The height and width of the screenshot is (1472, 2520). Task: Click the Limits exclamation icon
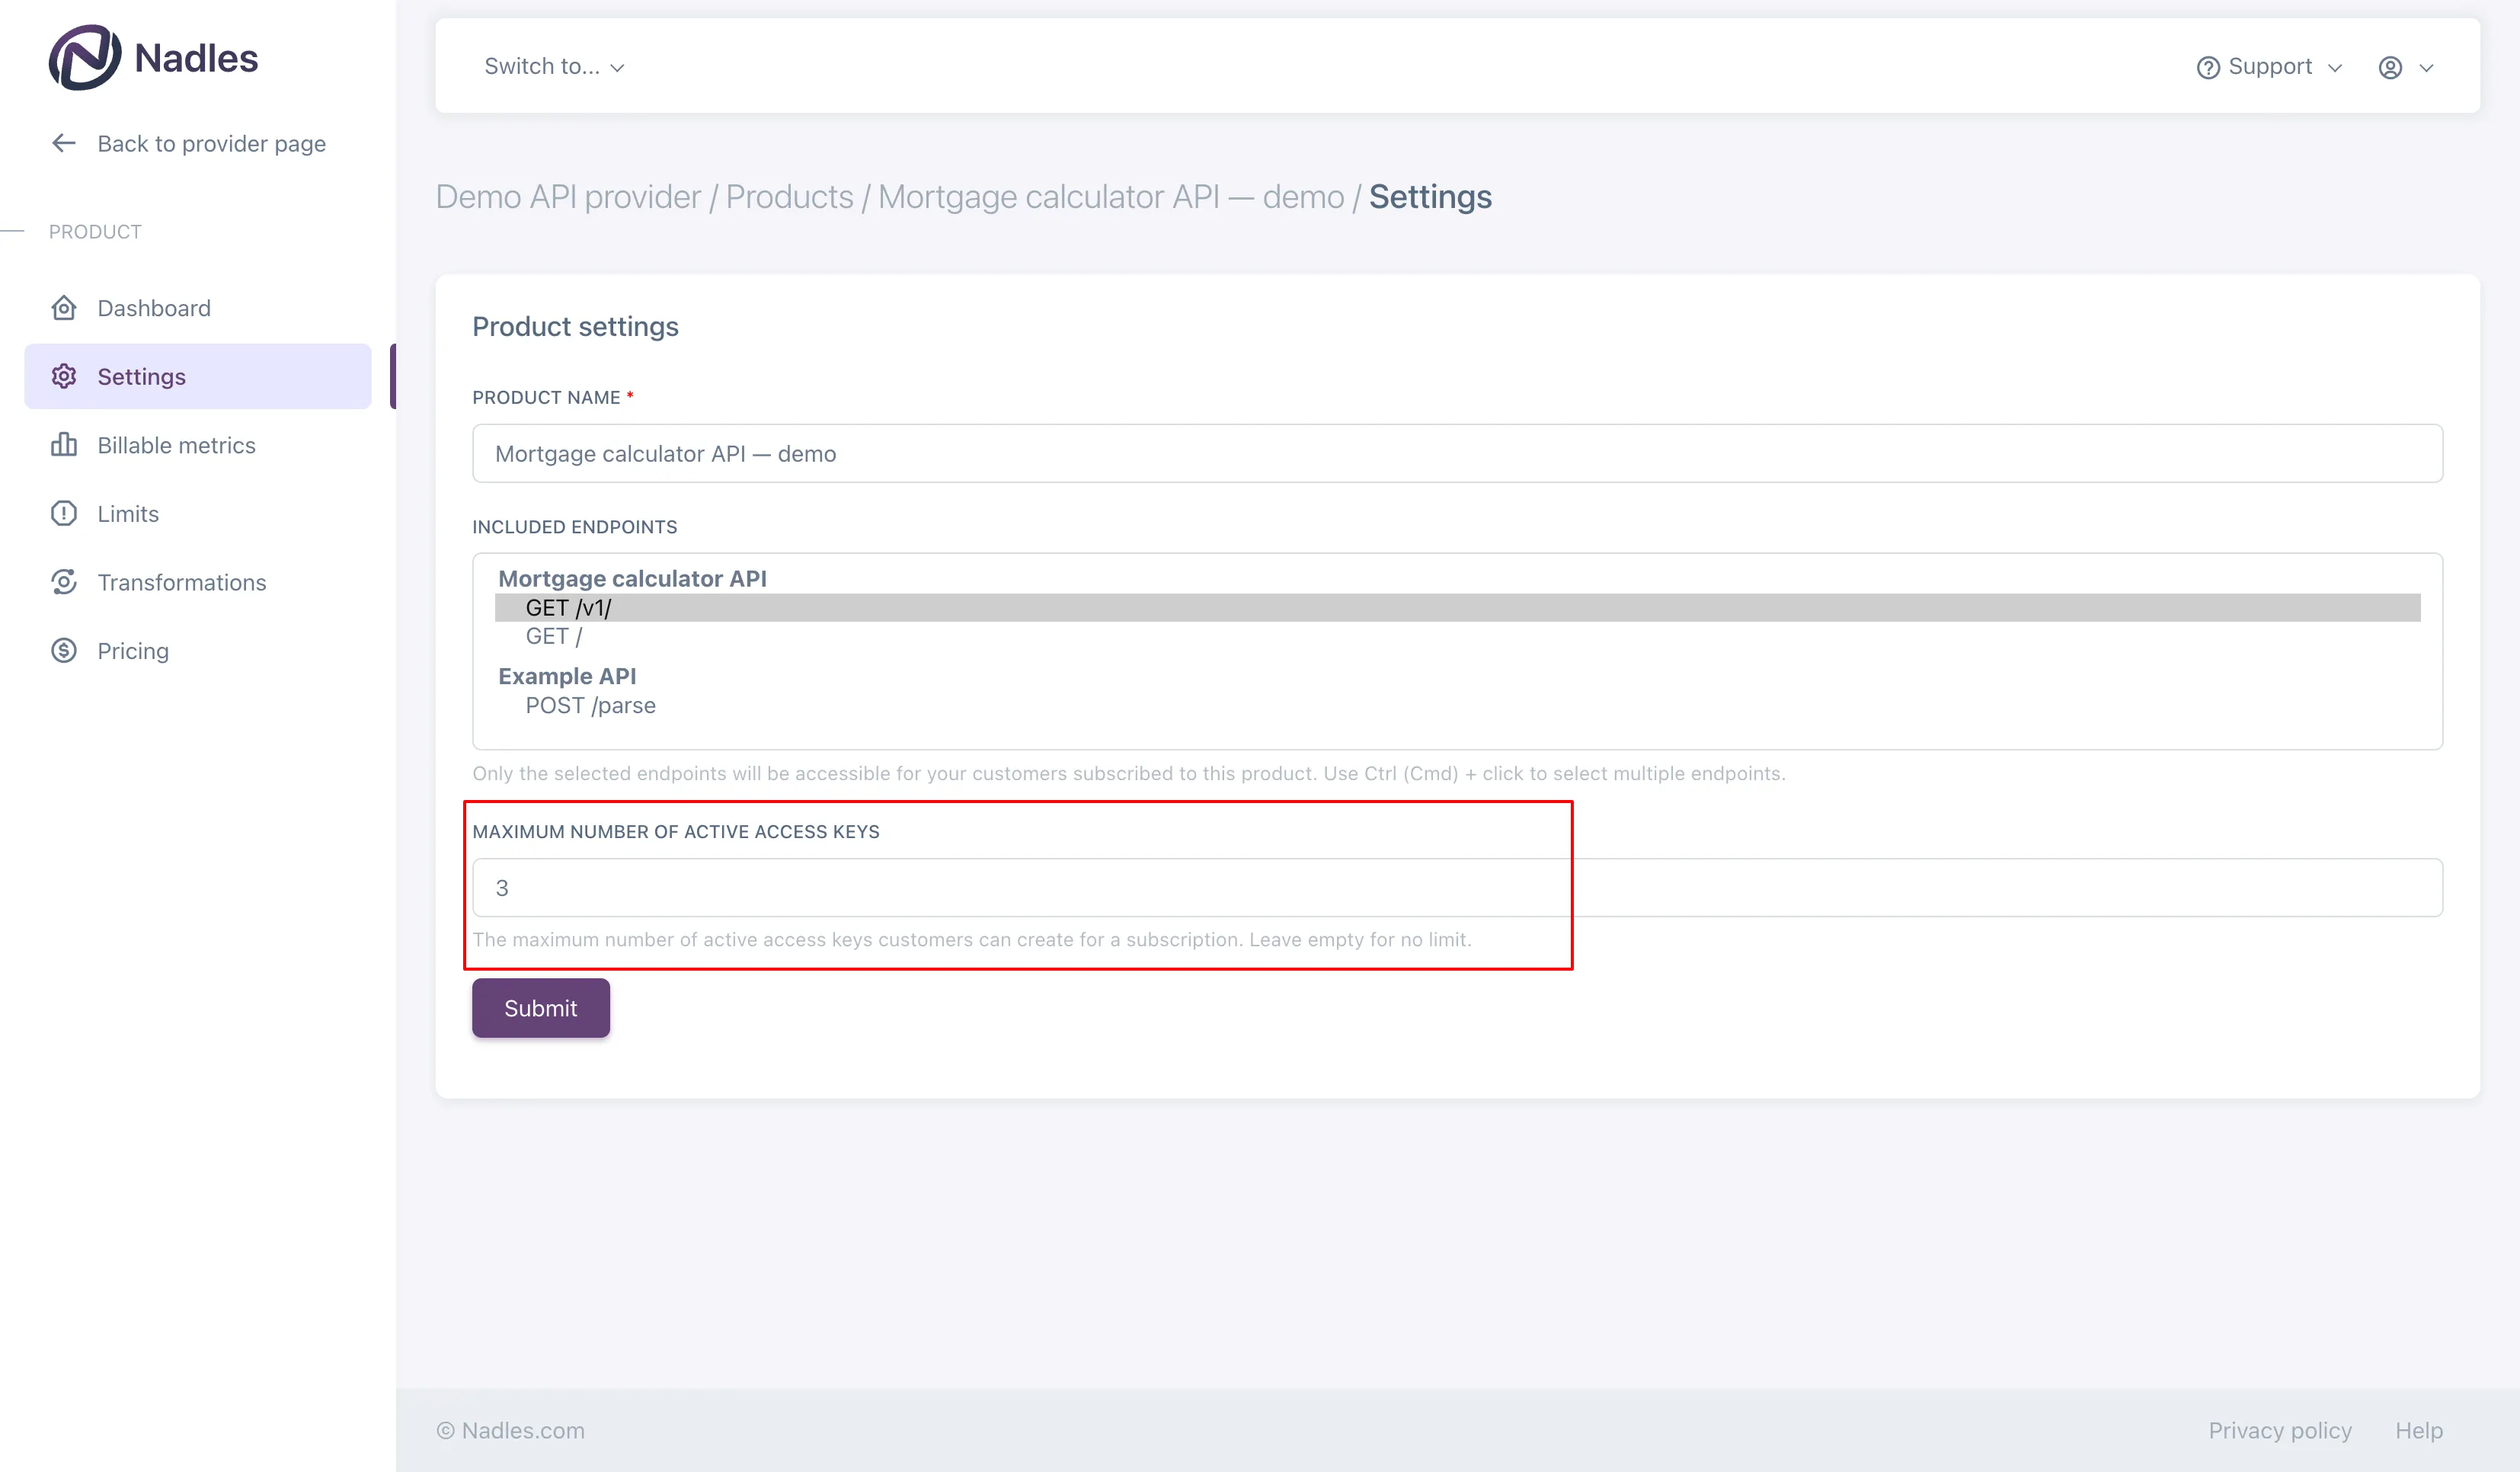point(64,513)
